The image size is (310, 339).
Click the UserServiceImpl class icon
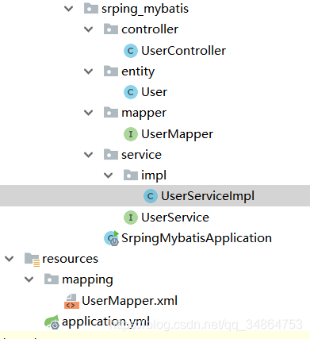coord(151,196)
